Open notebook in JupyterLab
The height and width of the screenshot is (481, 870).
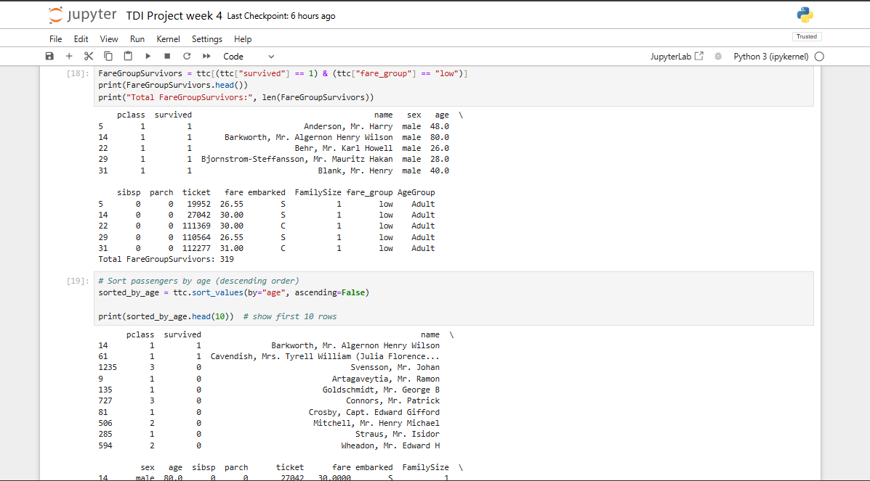pos(677,56)
